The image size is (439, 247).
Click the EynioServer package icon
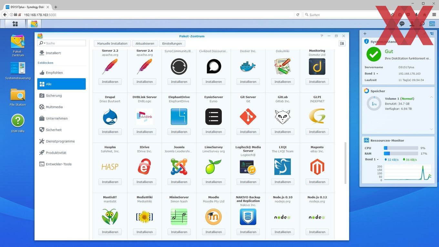214,117
